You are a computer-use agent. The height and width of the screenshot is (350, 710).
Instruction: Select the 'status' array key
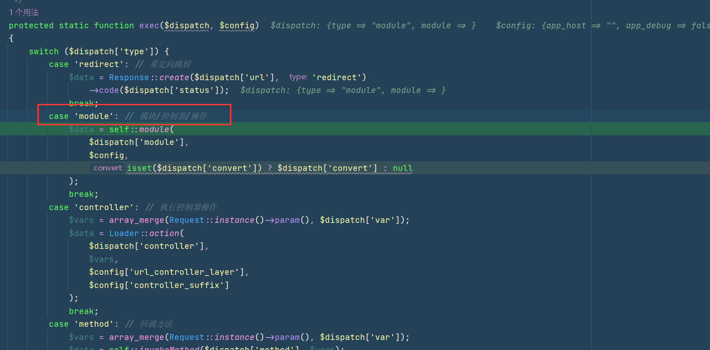pyautogui.click(x=194, y=90)
